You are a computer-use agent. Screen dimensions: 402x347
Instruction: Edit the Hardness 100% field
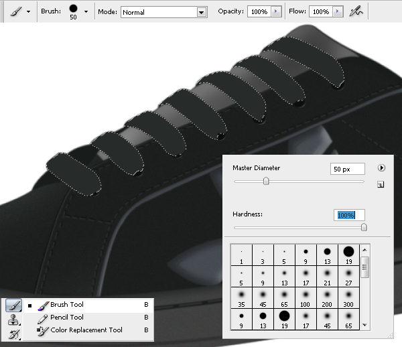point(349,215)
